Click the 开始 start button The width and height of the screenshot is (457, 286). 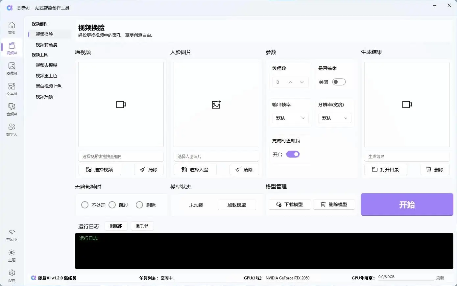click(x=407, y=204)
